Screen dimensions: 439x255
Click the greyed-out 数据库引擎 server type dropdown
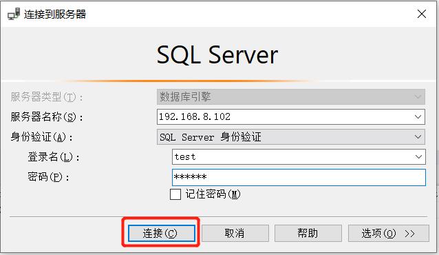291,96
